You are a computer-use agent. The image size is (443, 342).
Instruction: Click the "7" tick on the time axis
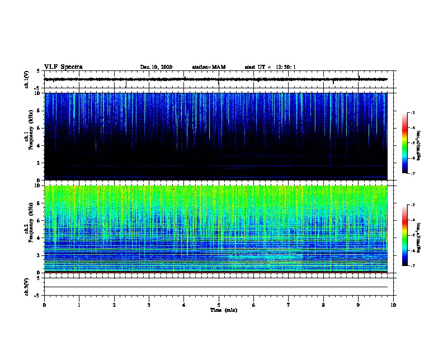289,305
